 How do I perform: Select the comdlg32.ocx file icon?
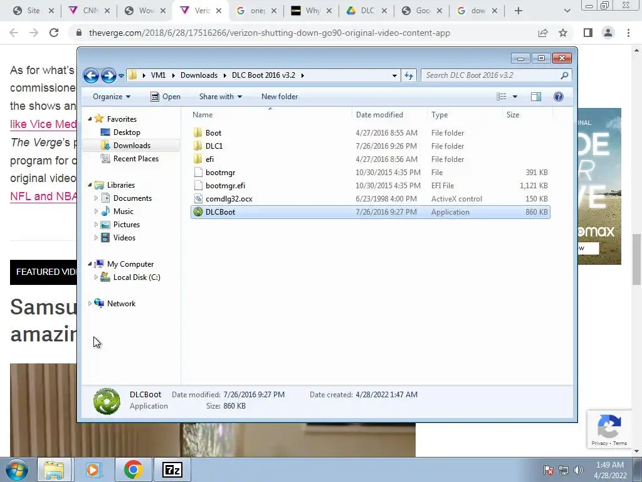[x=198, y=199]
